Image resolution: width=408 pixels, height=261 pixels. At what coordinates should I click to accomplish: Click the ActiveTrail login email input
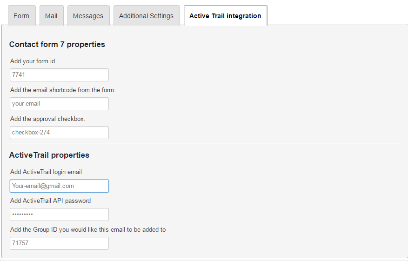pyautogui.click(x=59, y=186)
